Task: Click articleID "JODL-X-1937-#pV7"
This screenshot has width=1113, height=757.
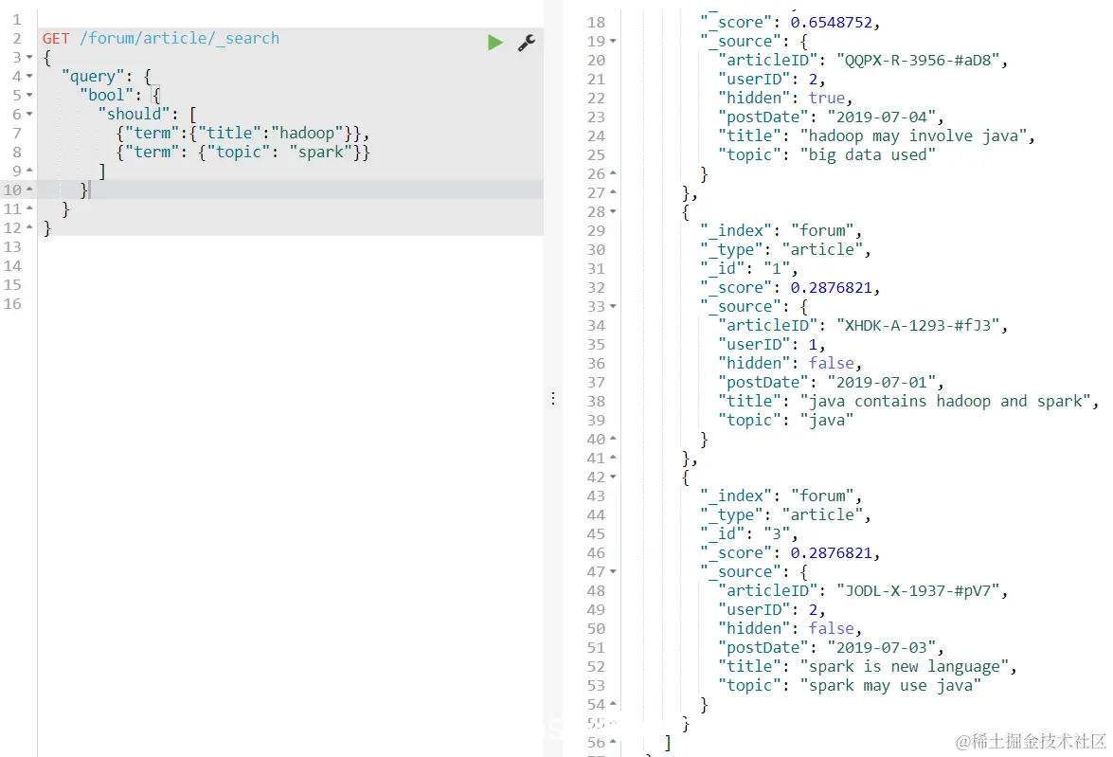Action: (918, 591)
